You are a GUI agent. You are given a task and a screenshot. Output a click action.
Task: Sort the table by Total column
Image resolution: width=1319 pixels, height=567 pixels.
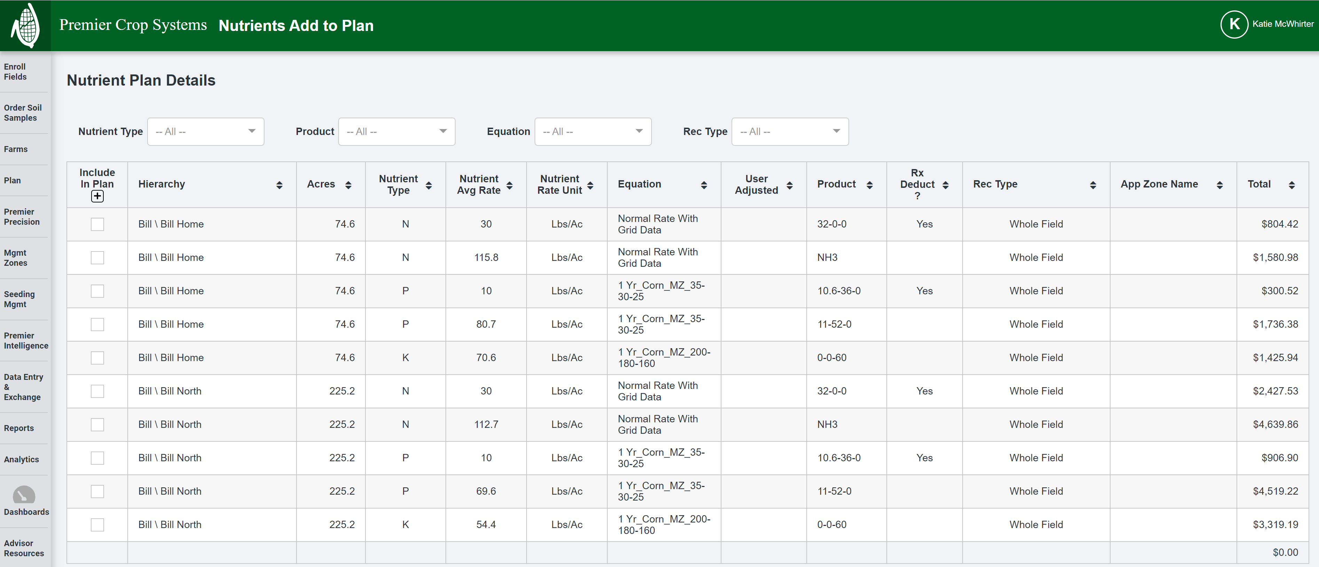point(1292,185)
